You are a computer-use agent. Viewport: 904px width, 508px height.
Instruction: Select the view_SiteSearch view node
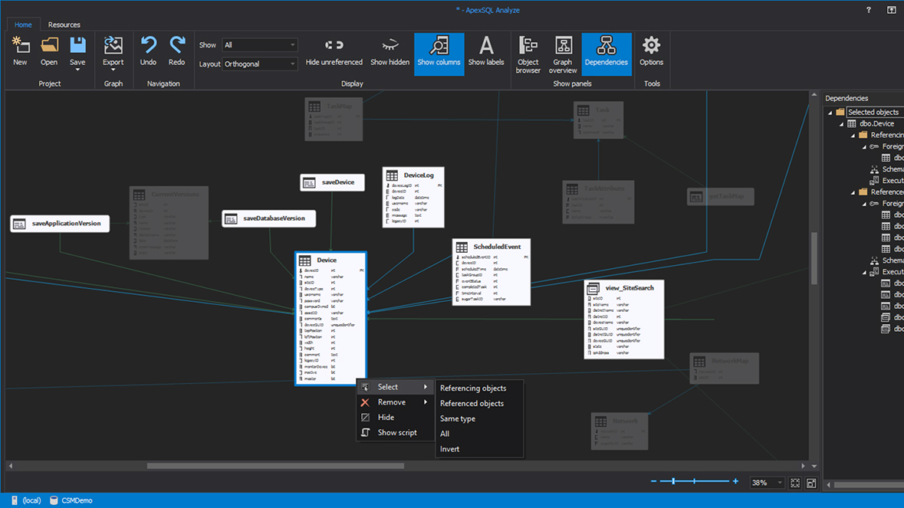tap(624, 319)
